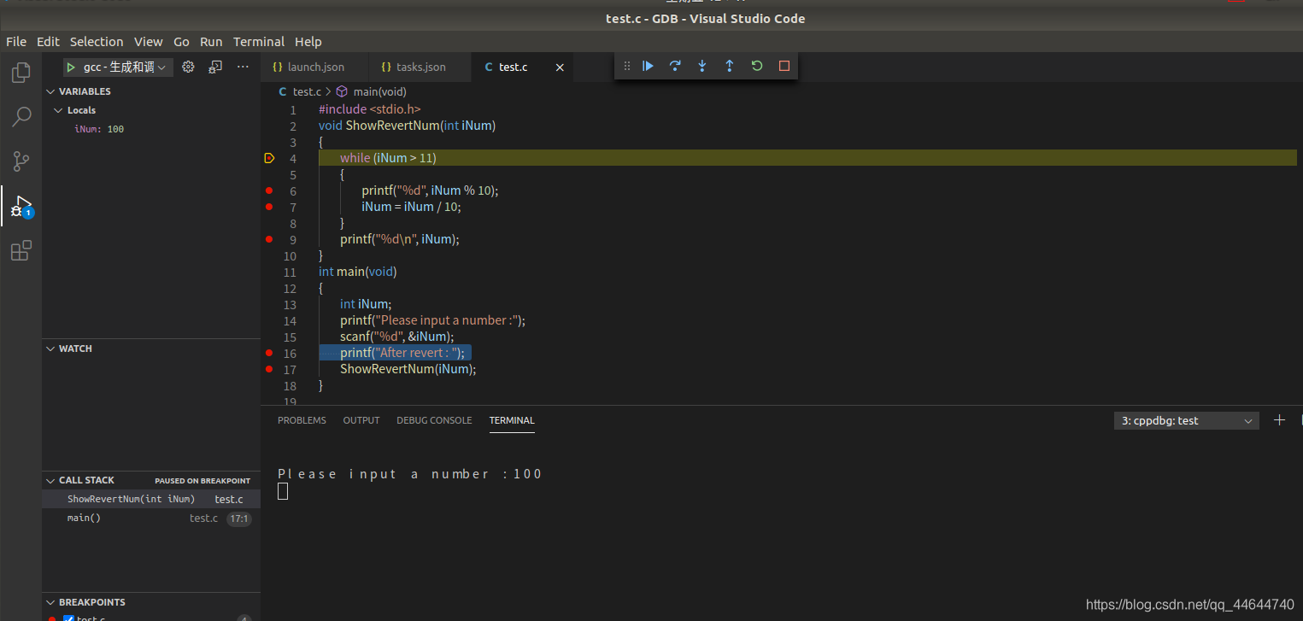The height and width of the screenshot is (621, 1303).
Task: Open the Run menu
Action: click(211, 41)
